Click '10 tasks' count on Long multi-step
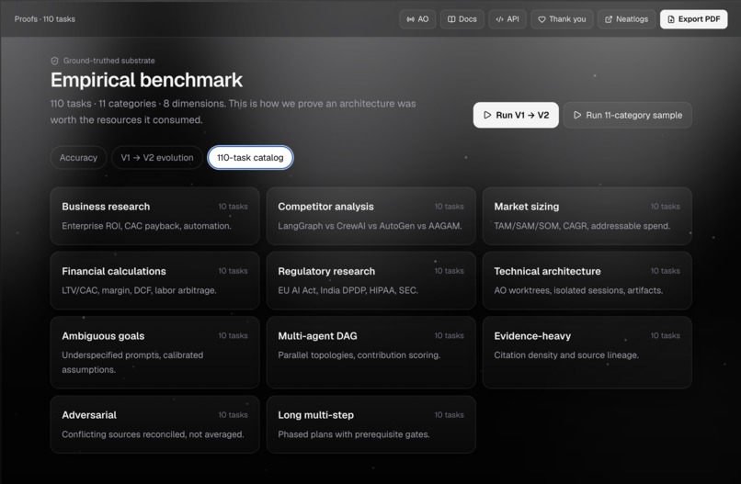741x484 pixels. pyautogui.click(x=450, y=415)
